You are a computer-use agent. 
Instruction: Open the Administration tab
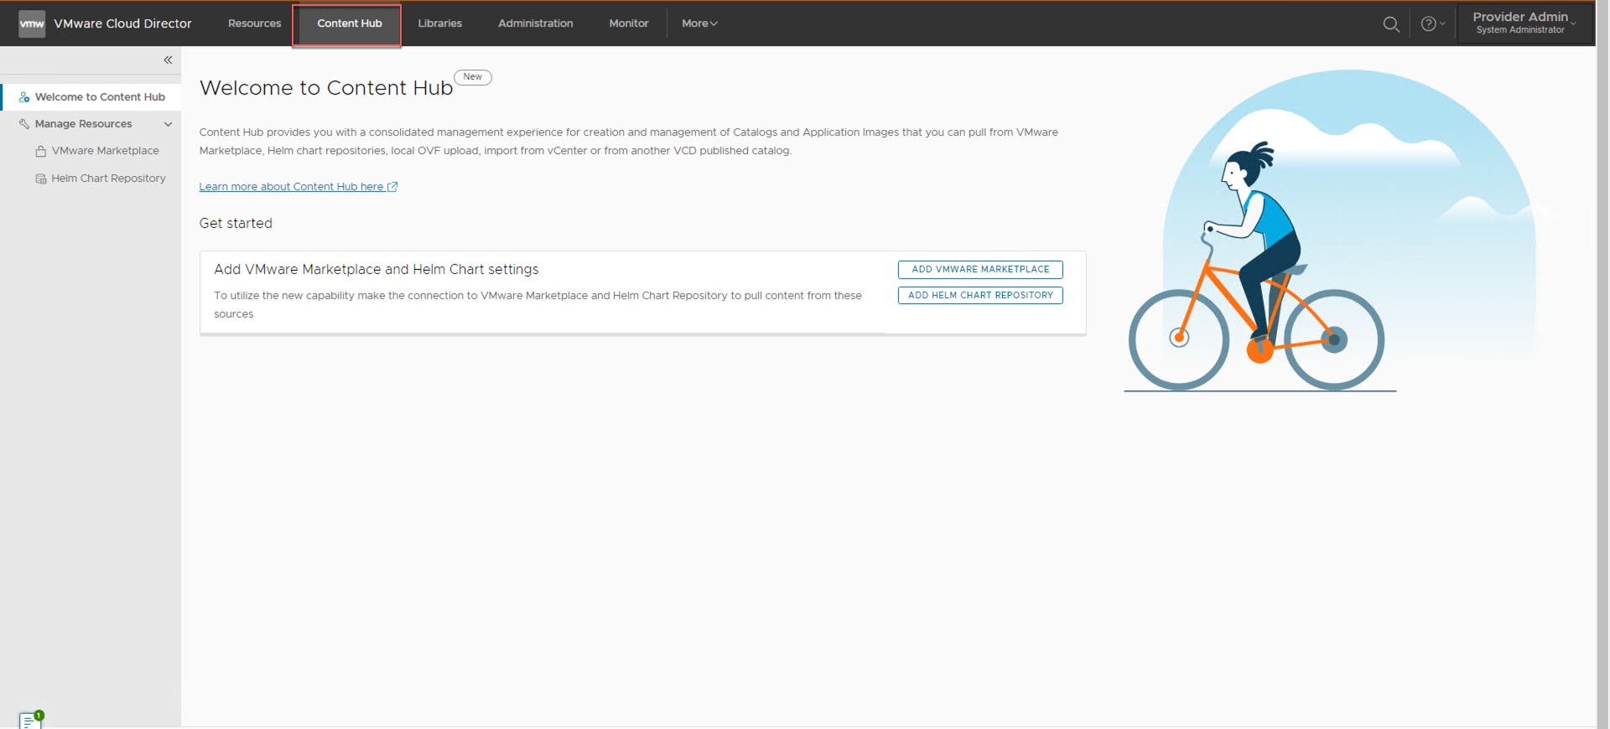(536, 23)
